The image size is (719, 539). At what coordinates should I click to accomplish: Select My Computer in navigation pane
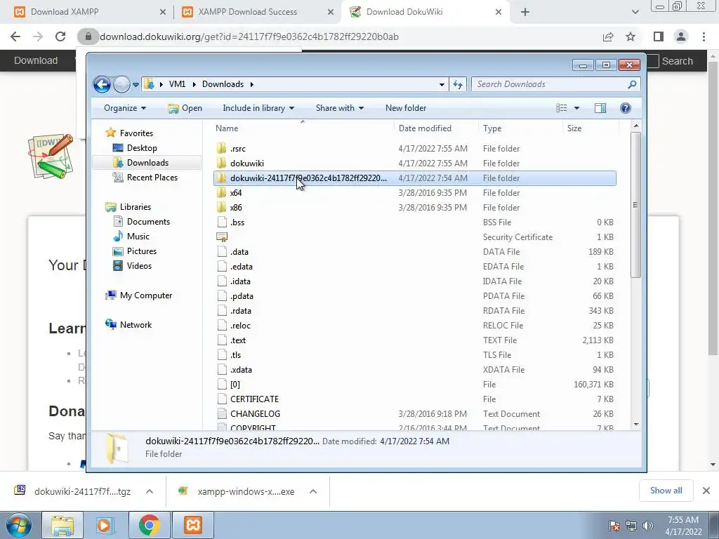[146, 295]
